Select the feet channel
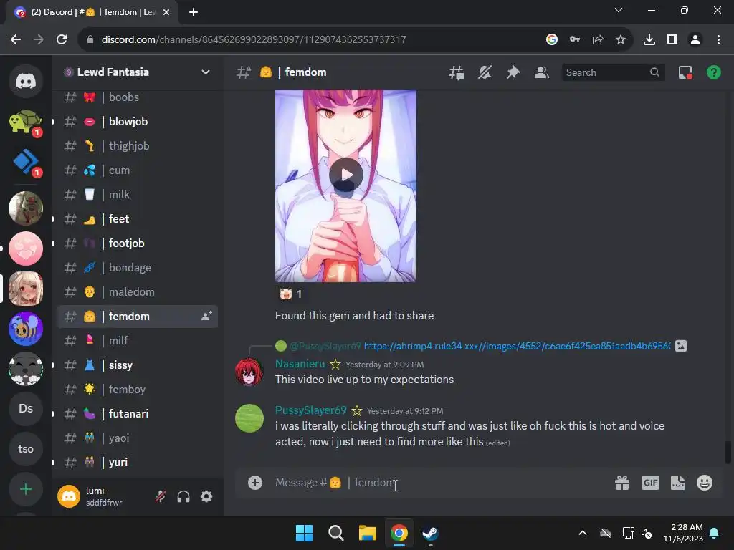Image resolution: width=734 pixels, height=550 pixels. tap(137, 219)
